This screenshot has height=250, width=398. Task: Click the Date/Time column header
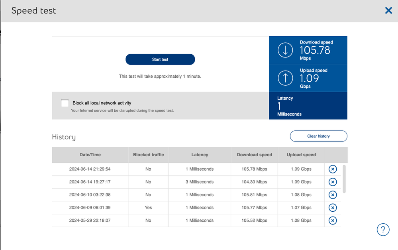pos(90,155)
